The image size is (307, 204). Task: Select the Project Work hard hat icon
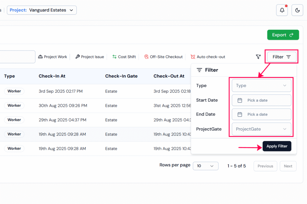coord(40,57)
